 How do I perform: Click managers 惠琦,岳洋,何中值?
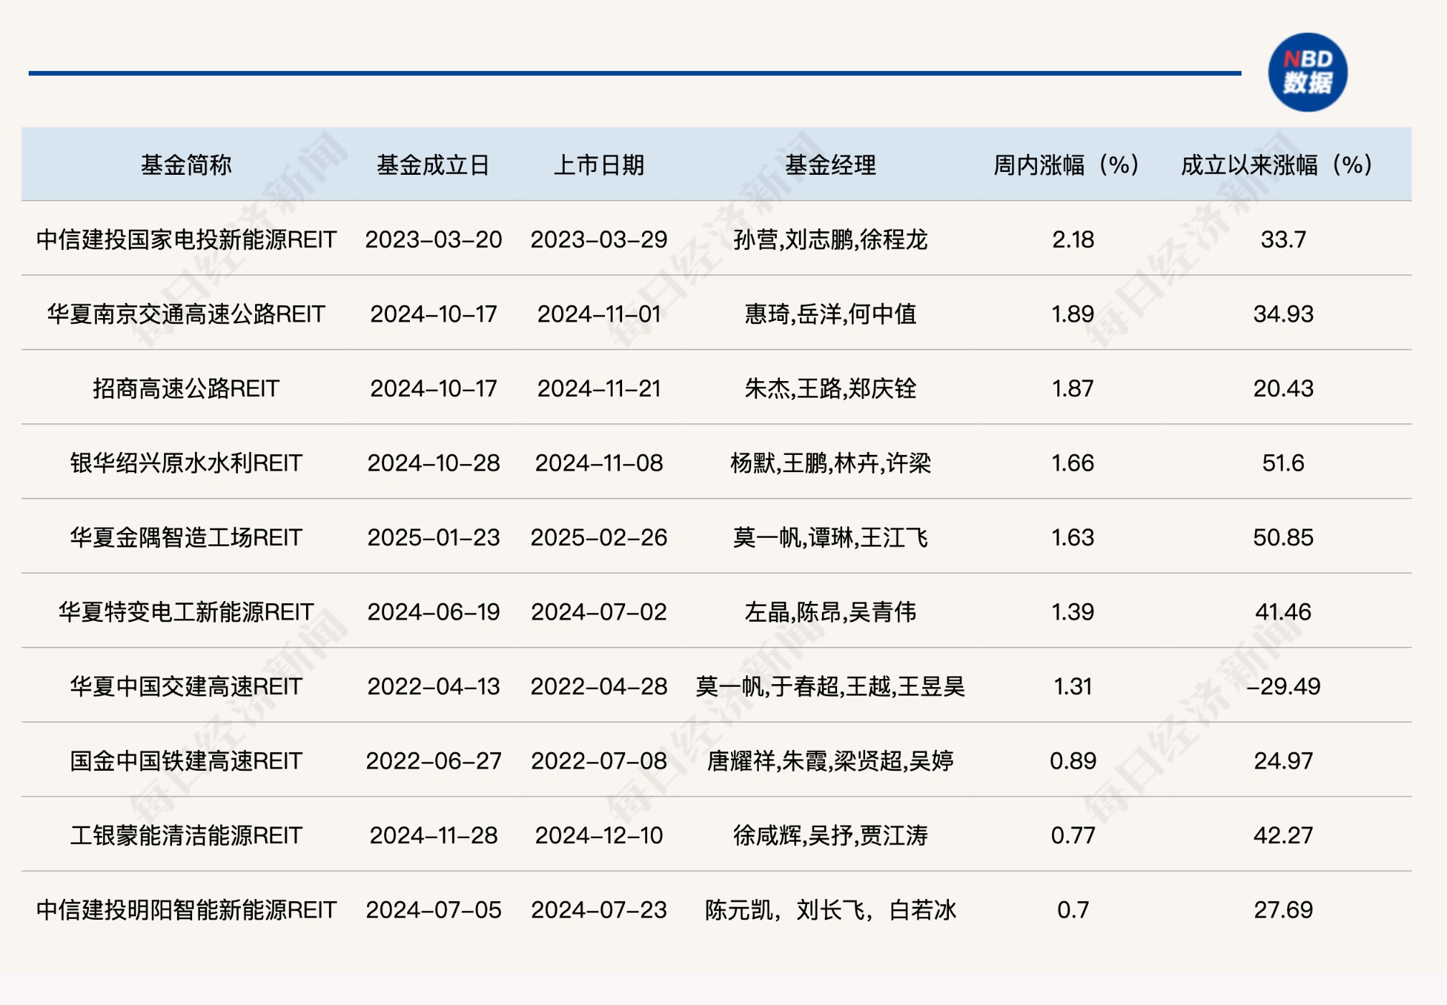tap(831, 314)
